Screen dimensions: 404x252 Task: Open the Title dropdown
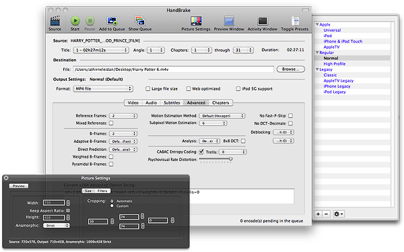(x=101, y=50)
